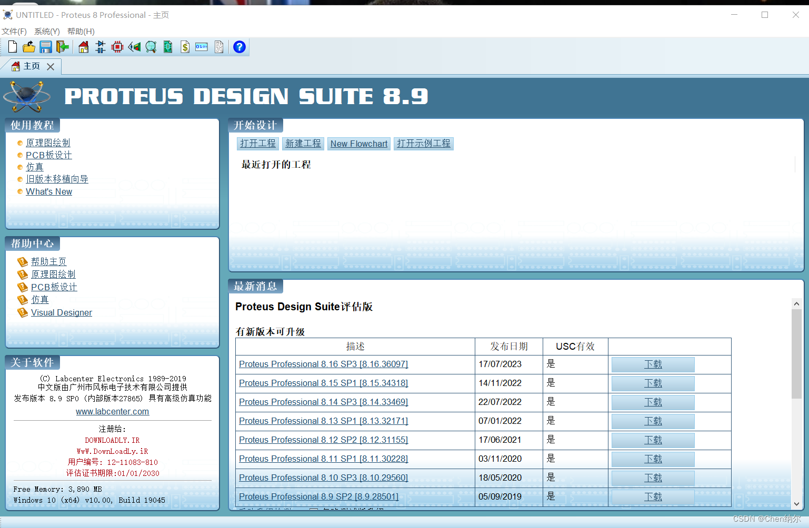This screenshot has width=809, height=528.
Task: Open Proteus Professional 8.14 SP3 link
Action: click(324, 402)
